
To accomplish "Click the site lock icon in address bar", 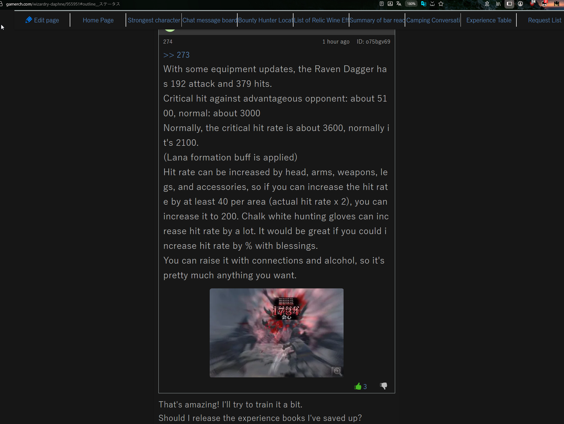I will [1, 4].
